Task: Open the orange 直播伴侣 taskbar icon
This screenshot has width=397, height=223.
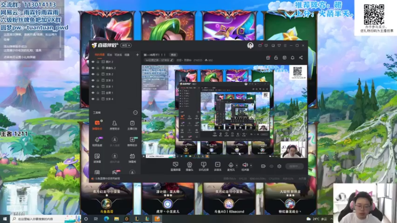Action: point(157,219)
